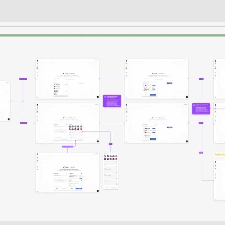
Task: Open the black chat icon in the toggle-settings frame
Action: point(98,191)
